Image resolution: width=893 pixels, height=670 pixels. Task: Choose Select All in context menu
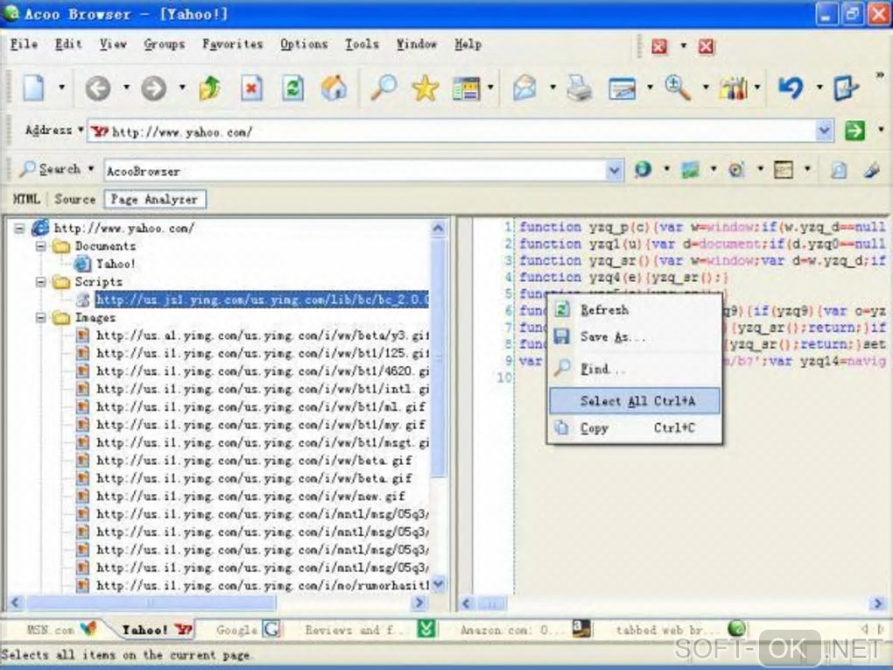click(635, 401)
